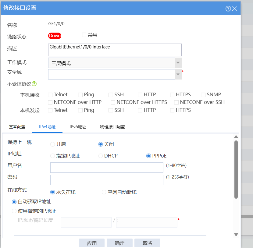
Task: Open the 物理接口配置 tab
Action: (x=112, y=127)
